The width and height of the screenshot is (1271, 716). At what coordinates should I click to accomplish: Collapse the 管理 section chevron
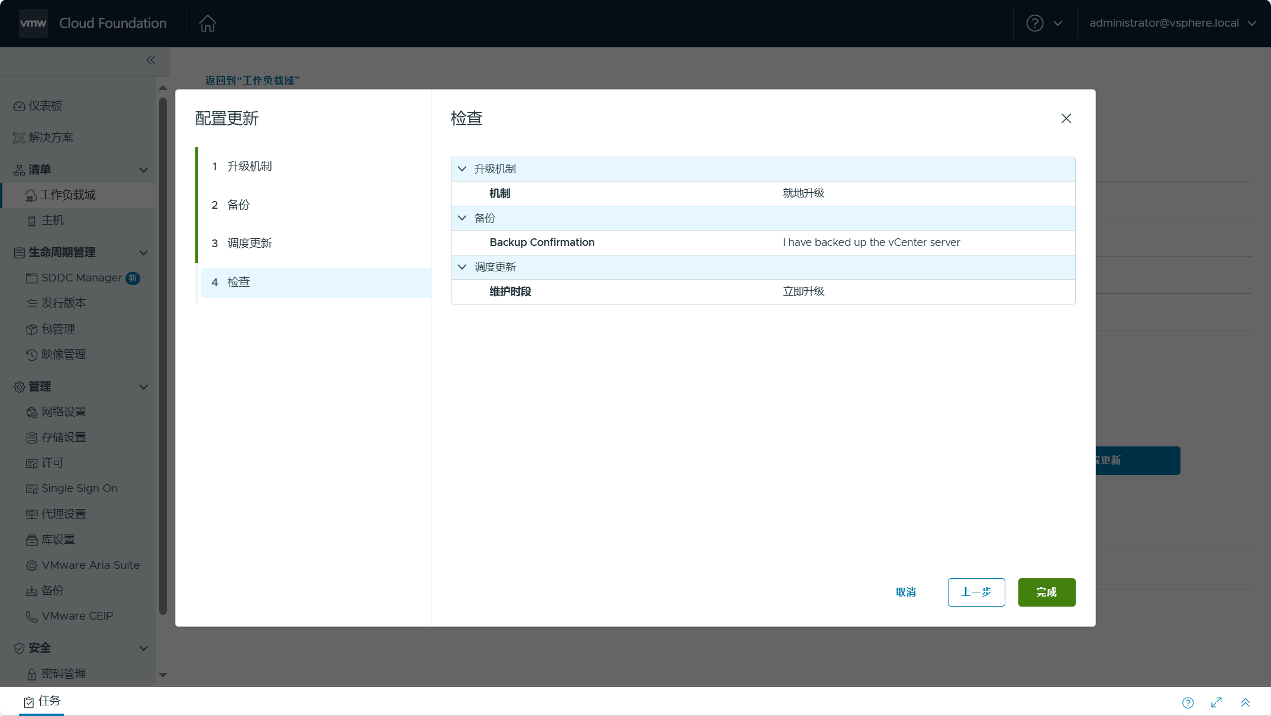(x=144, y=387)
